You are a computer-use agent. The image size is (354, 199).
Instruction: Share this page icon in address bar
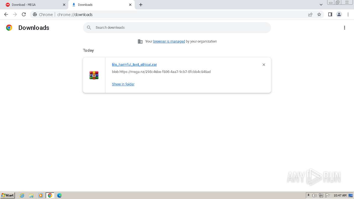(x=310, y=15)
